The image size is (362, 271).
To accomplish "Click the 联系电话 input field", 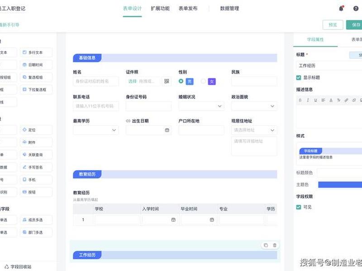I will 96,106.
